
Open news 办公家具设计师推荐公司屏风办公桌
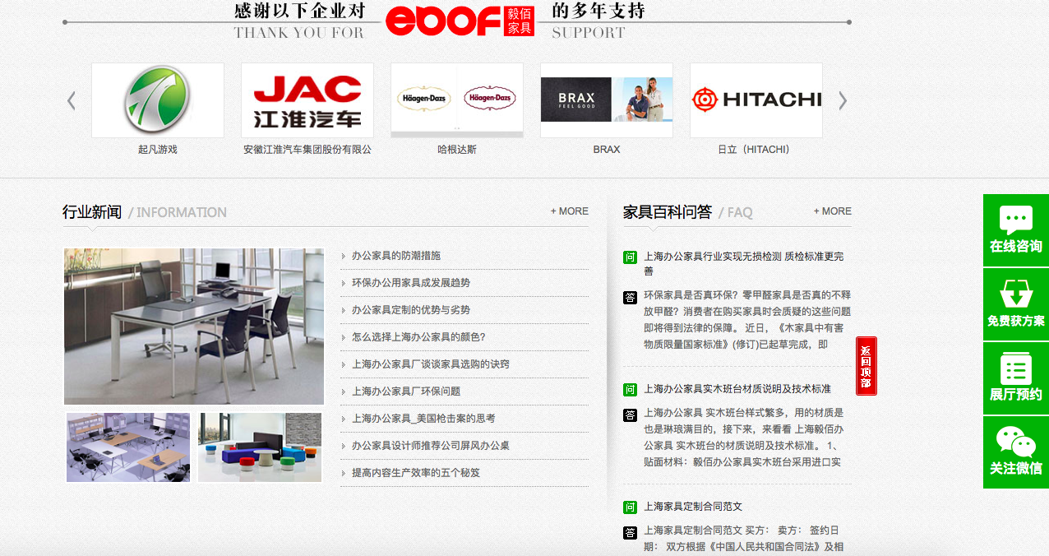[431, 446]
